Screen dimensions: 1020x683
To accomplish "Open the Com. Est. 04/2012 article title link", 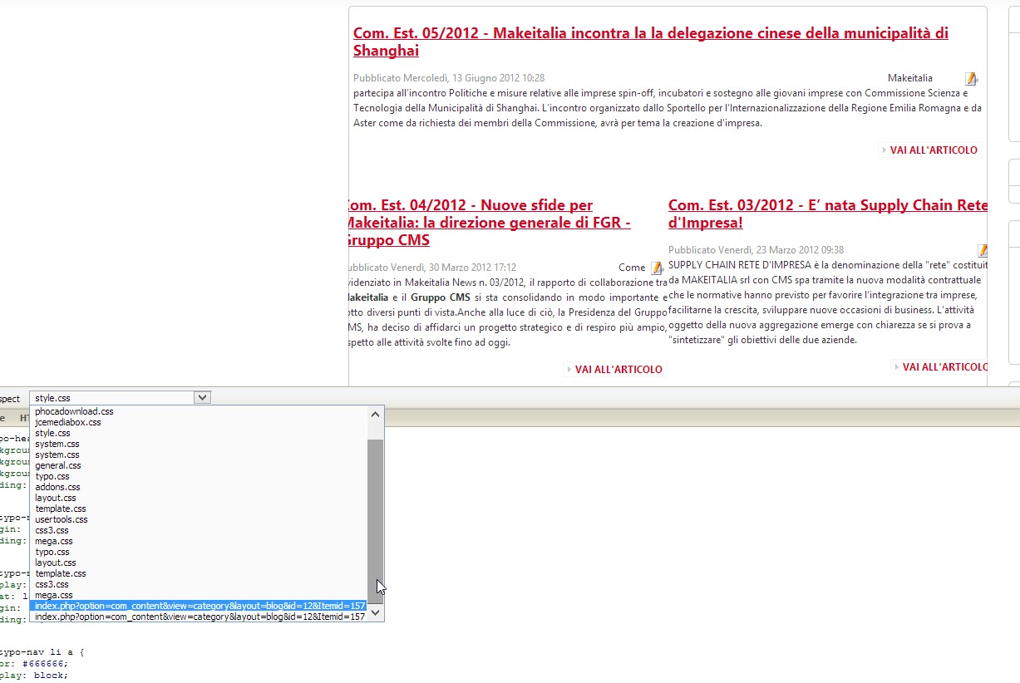I will (487, 223).
